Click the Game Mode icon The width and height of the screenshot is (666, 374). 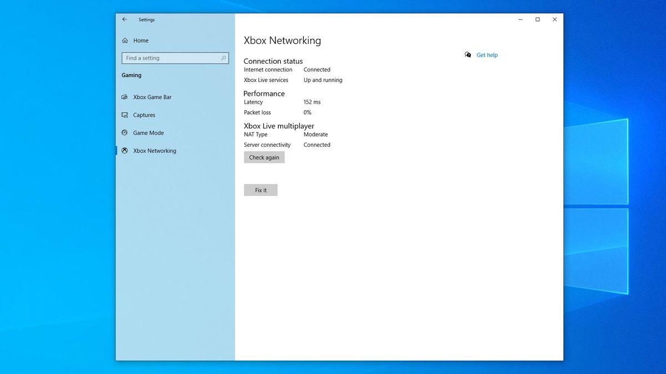tap(125, 133)
